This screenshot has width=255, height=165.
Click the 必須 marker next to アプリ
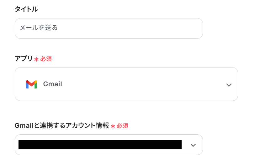(46, 59)
